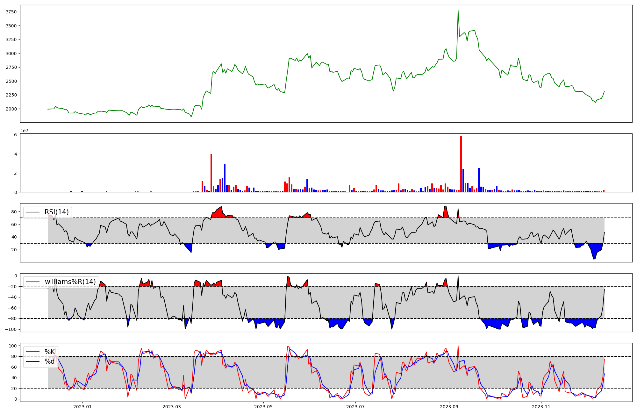Click the highest peak of green price line
Image resolution: width=637 pixels, height=414 pixels.
(x=458, y=11)
